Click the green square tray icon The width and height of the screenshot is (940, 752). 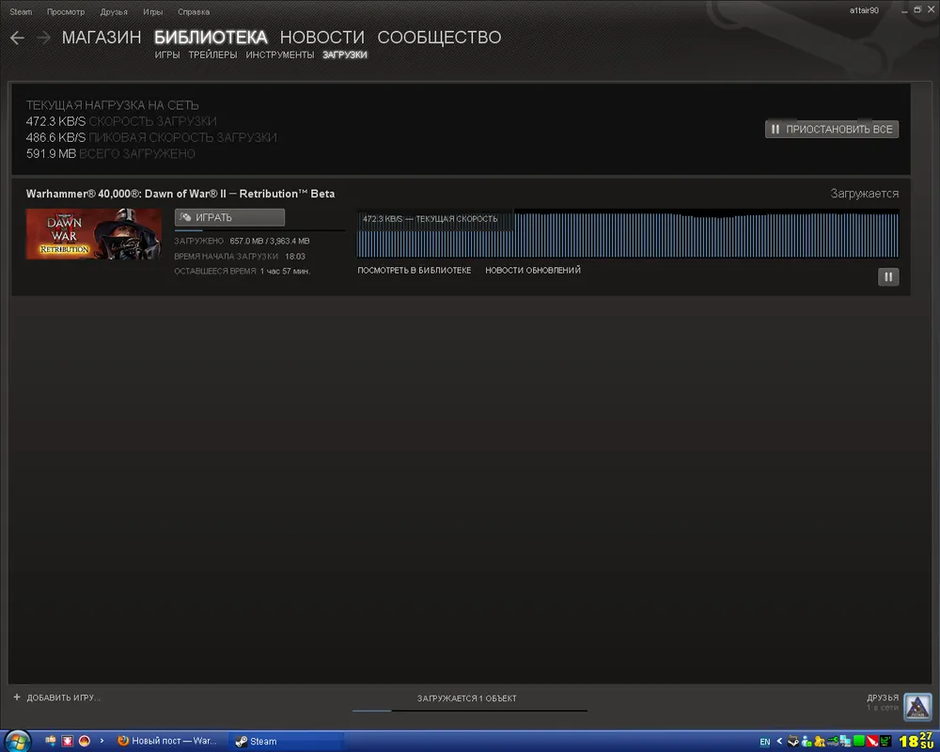click(x=859, y=742)
